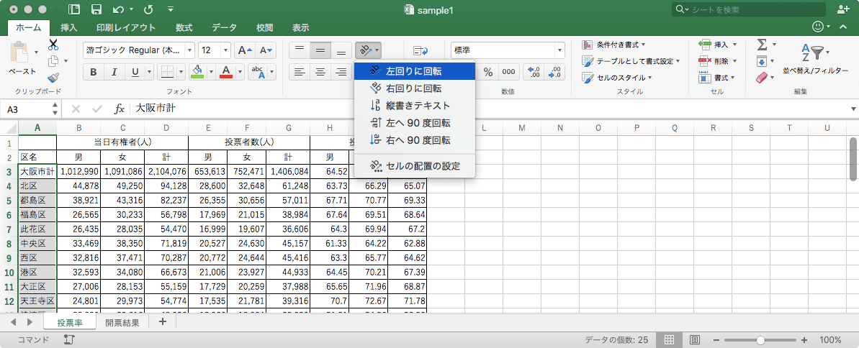859x348 pixels.
Task: Click the Redo circular arrow icon
Action: click(x=148, y=9)
